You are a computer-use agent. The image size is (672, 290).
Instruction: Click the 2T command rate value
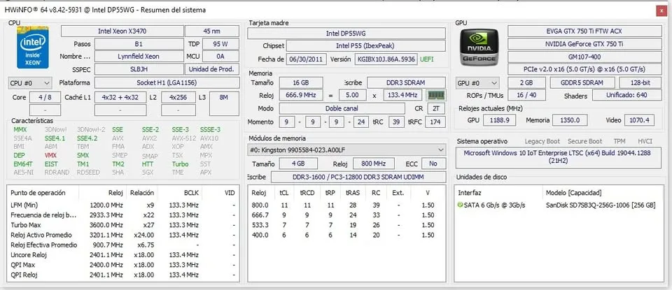(436, 108)
